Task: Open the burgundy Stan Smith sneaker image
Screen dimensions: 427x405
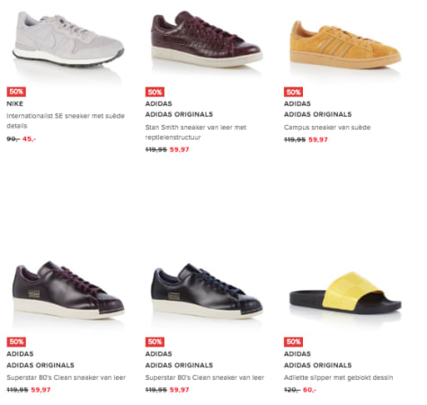Action: pyautogui.click(x=207, y=39)
